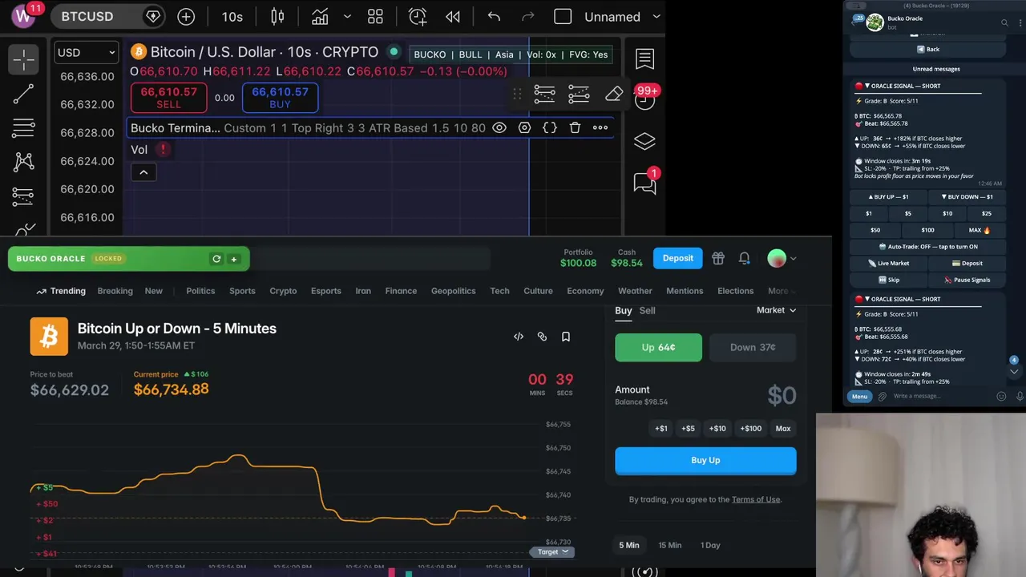
Task: Toggle the fullscreen square icon in the toolbar
Action: click(x=563, y=17)
